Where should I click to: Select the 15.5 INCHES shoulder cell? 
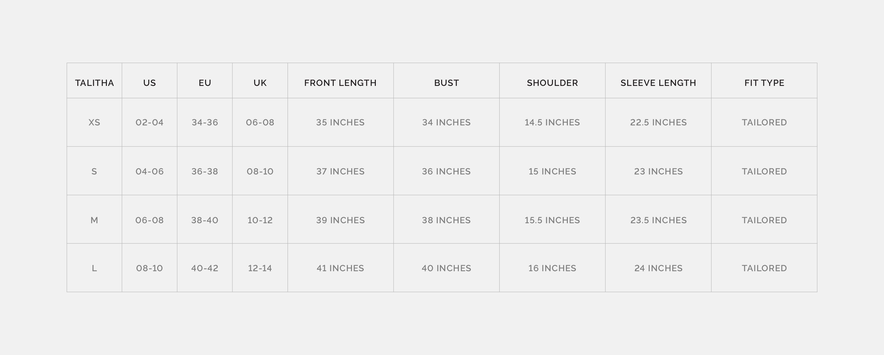552,220
